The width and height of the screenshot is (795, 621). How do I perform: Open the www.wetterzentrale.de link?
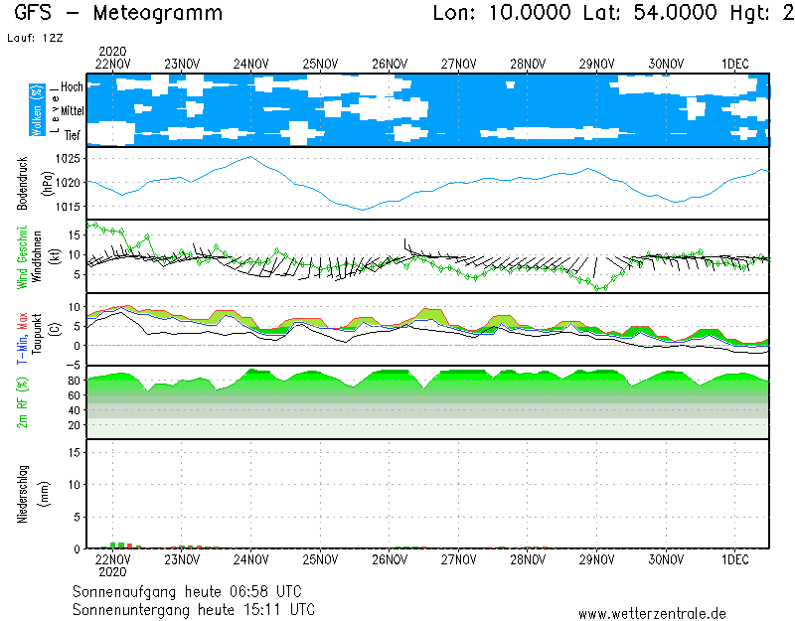coord(652,613)
